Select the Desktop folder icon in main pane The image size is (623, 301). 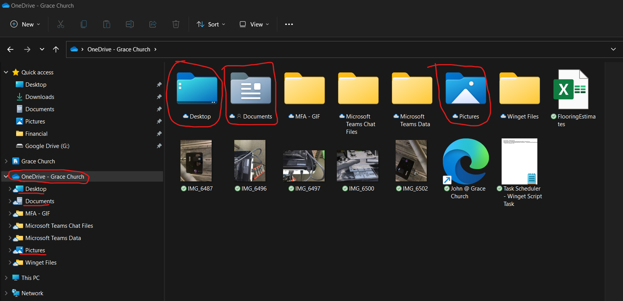197,88
